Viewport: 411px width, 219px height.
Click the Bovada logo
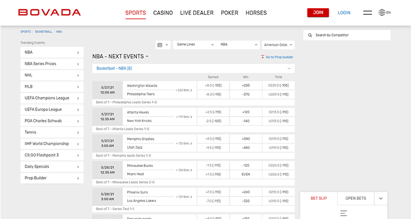49,12
